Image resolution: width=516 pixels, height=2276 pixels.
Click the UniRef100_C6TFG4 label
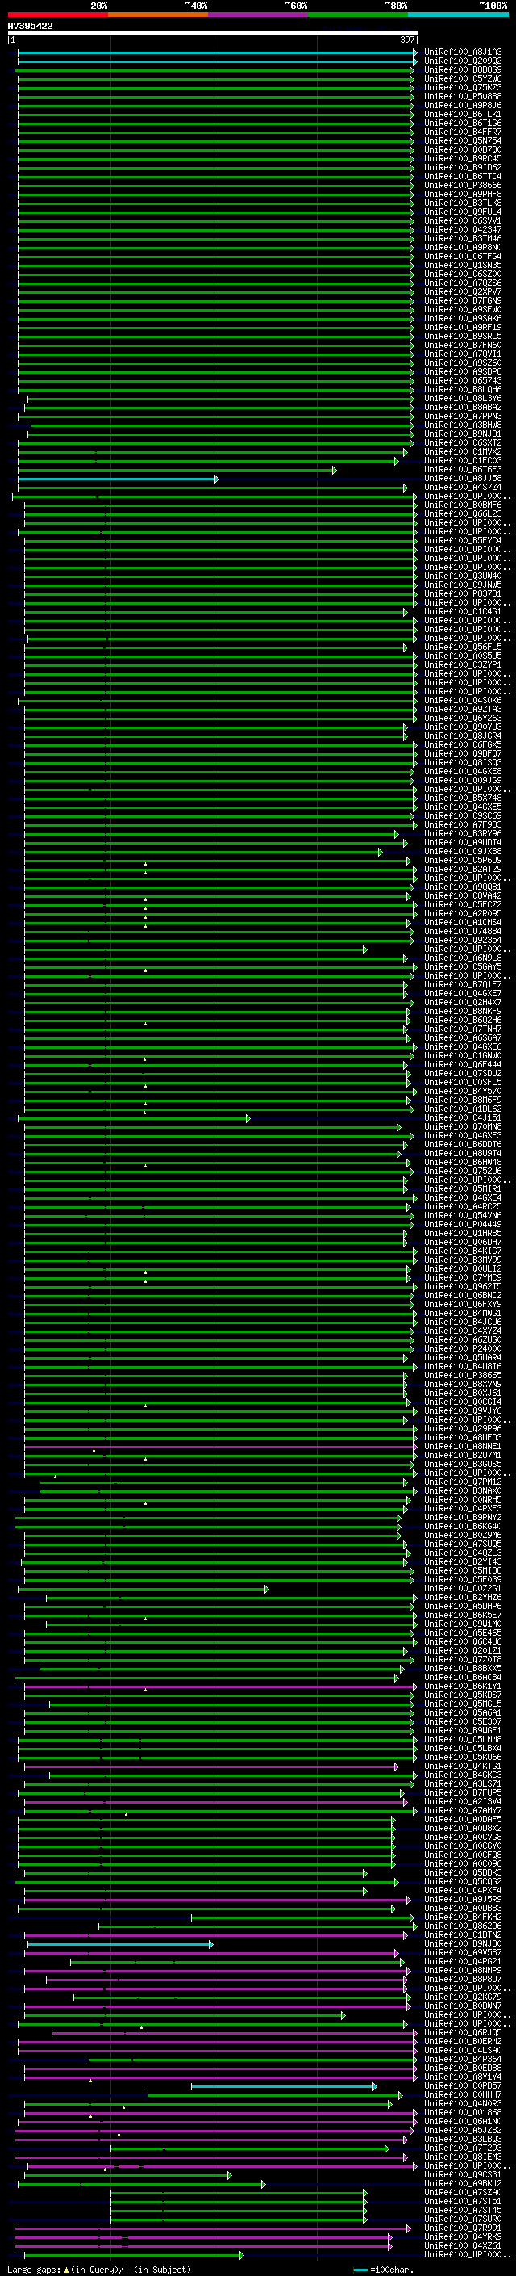(x=463, y=256)
